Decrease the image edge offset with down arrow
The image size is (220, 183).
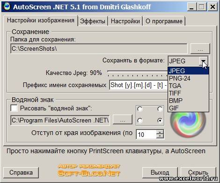160,136
